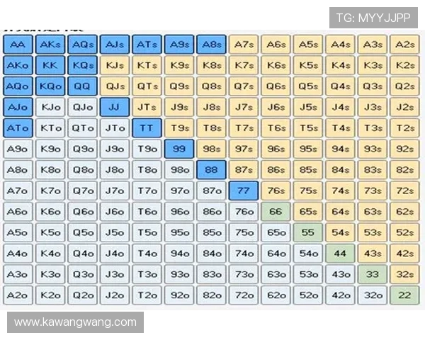Click the 77 pocket pair cell

pyautogui.click(x=243, y=191)
